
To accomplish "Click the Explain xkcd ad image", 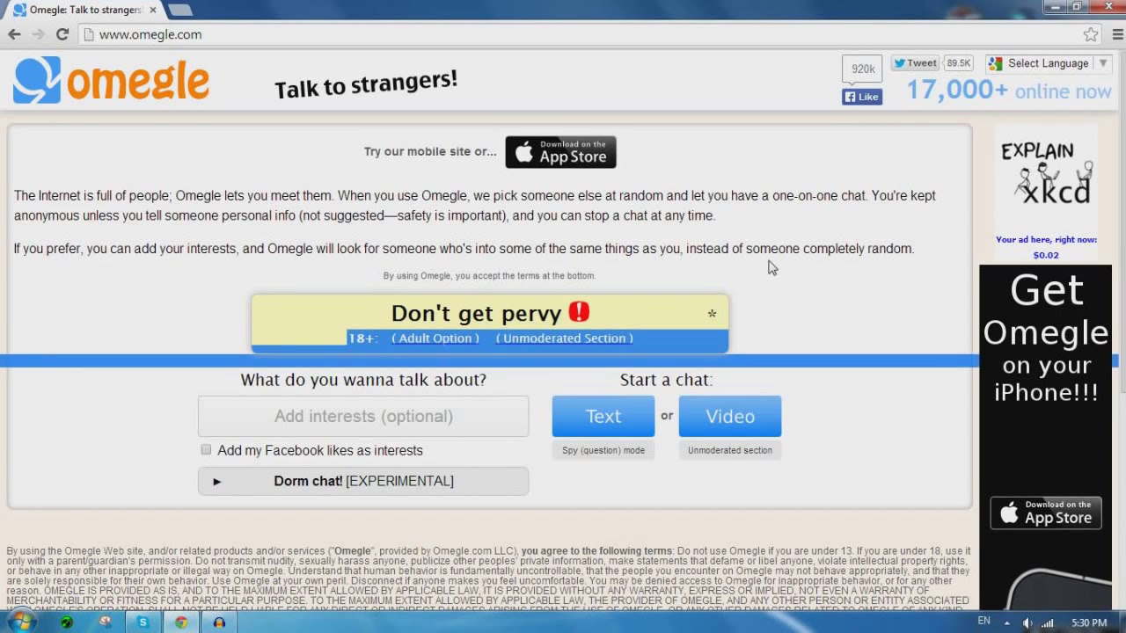I will click(x=1046, y=177).
